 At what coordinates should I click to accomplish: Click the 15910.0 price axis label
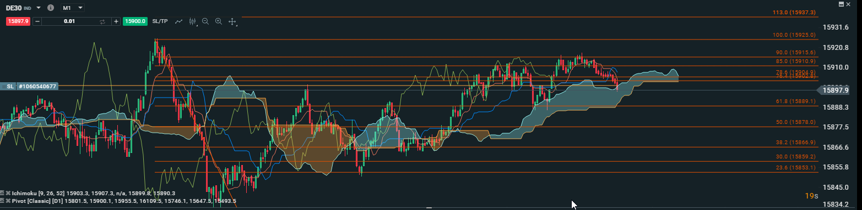(836, 67)
